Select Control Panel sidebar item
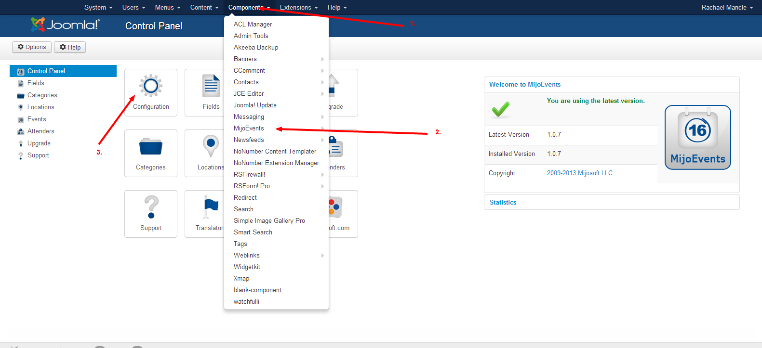The width and height of the screenshot is (762, 348). 63,71
